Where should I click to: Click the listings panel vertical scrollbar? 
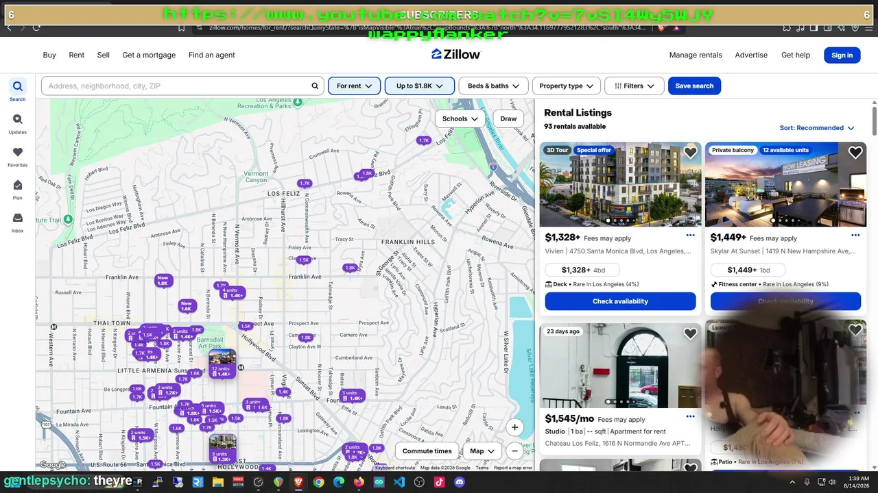pos(875,120)
